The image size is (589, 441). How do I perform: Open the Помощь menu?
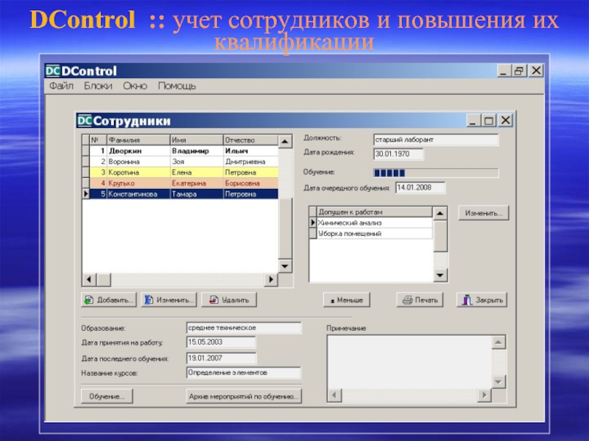[177, 86]
